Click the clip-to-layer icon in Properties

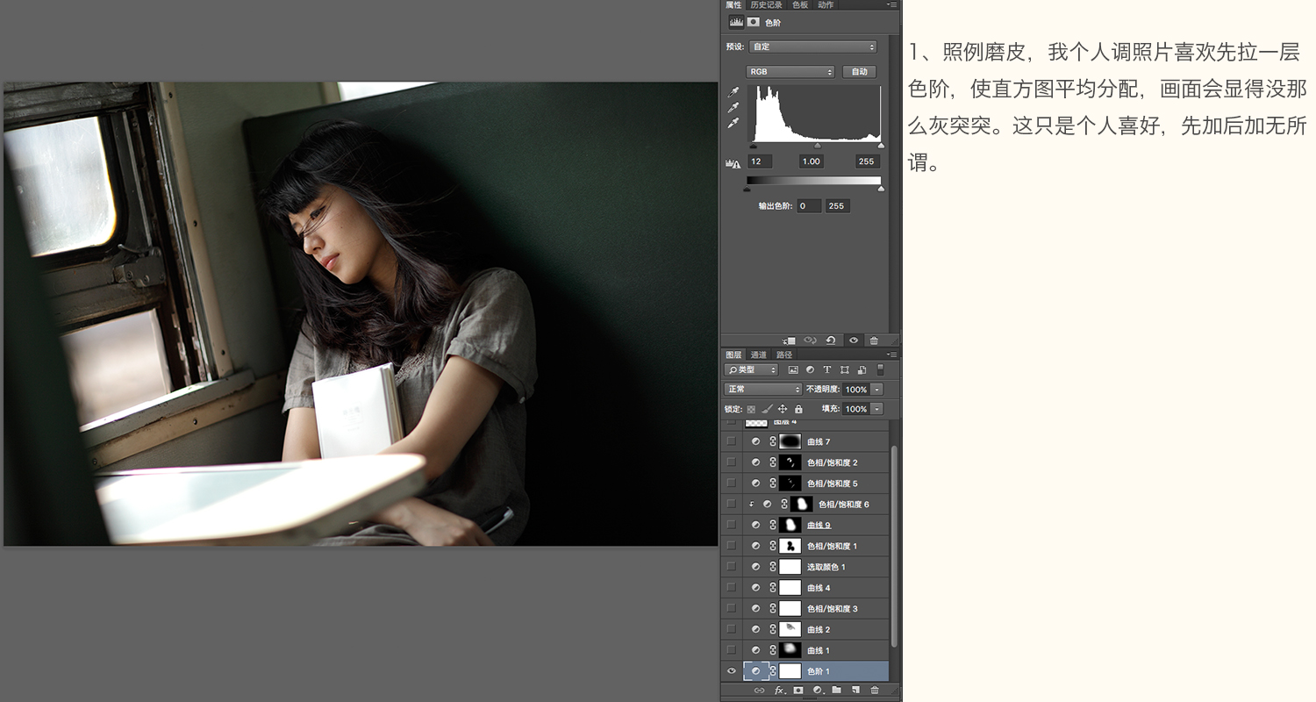coord(790,340)
